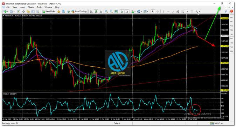Open the Insert menu
This screenshot has width=236, height=127.
[22, 7]
